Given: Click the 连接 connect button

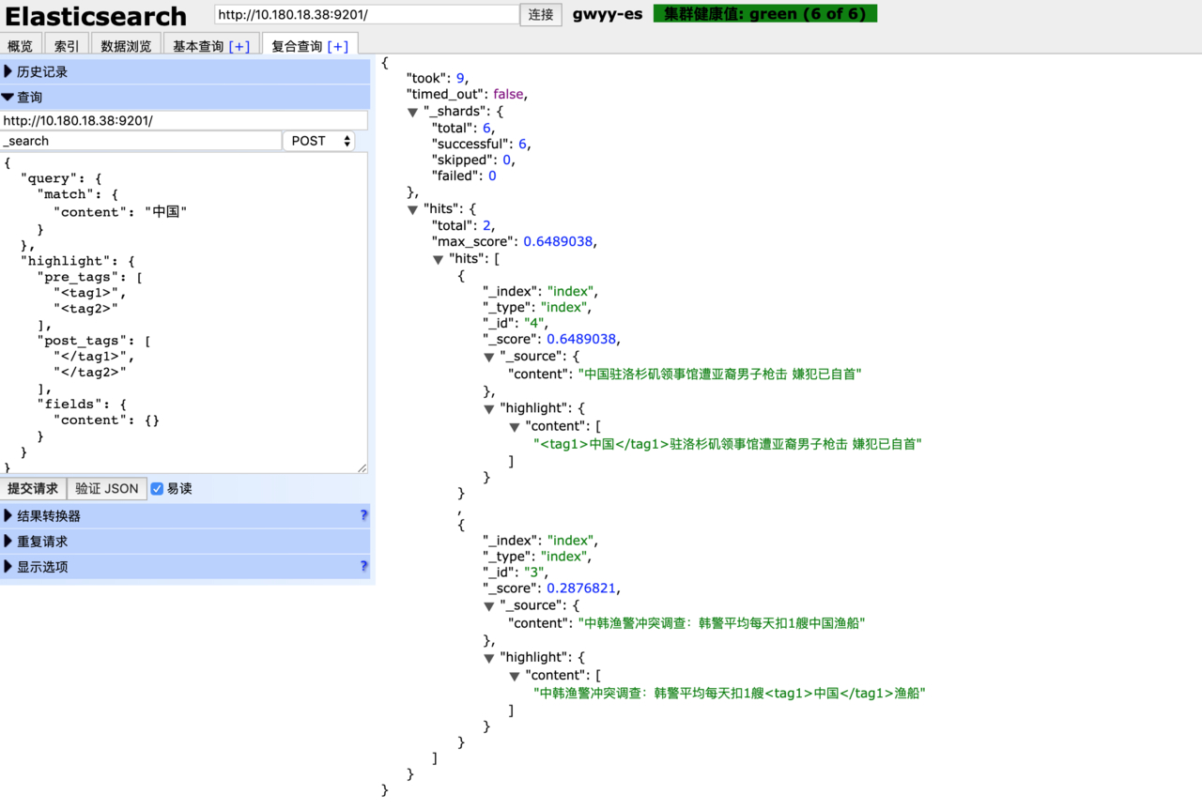Looking at the screenshot, I should click(541, 14).
